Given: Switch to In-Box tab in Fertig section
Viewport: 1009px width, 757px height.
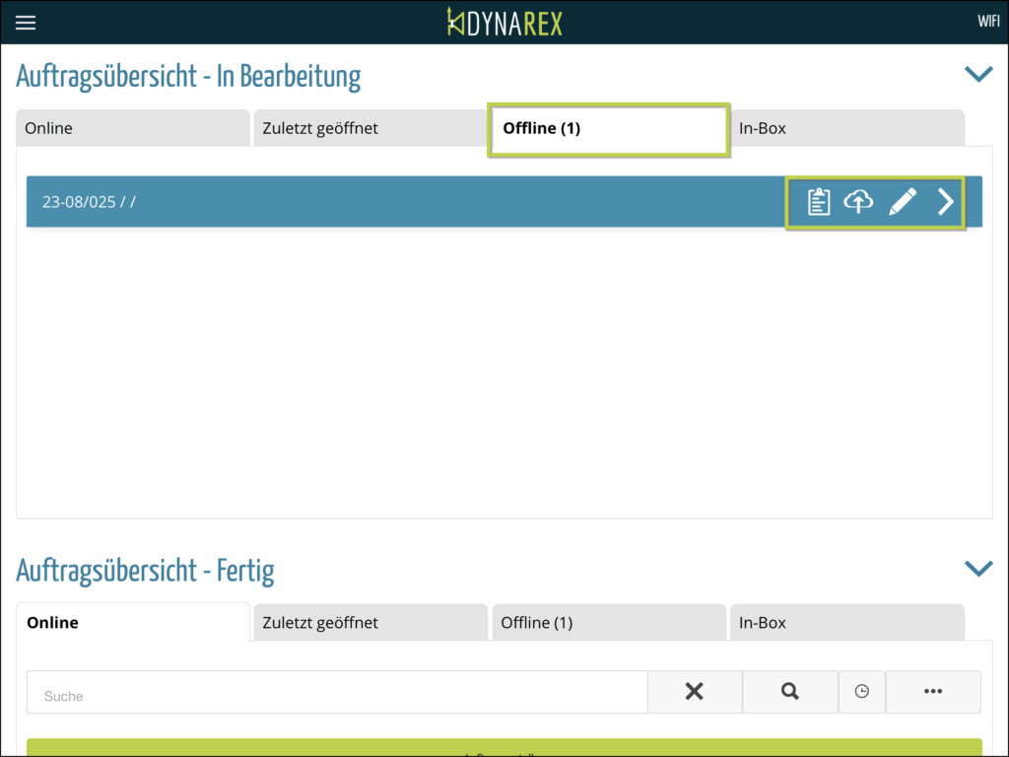Looking at the screenshot, I should [x=846, y=623].
